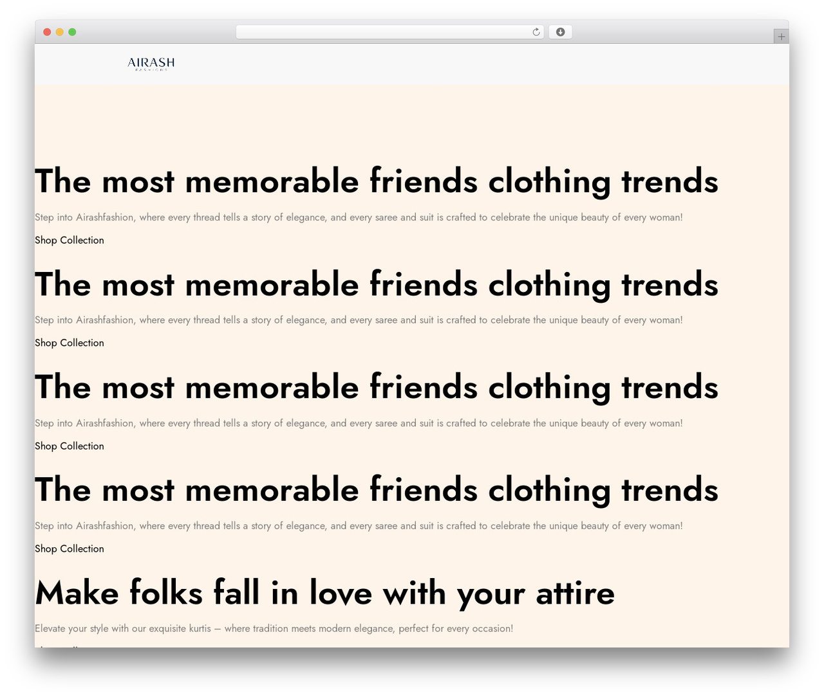Select fourth 'most memorable friends' heading
Image resolution: width=824 pixels, height=697 pixels.
377,490
